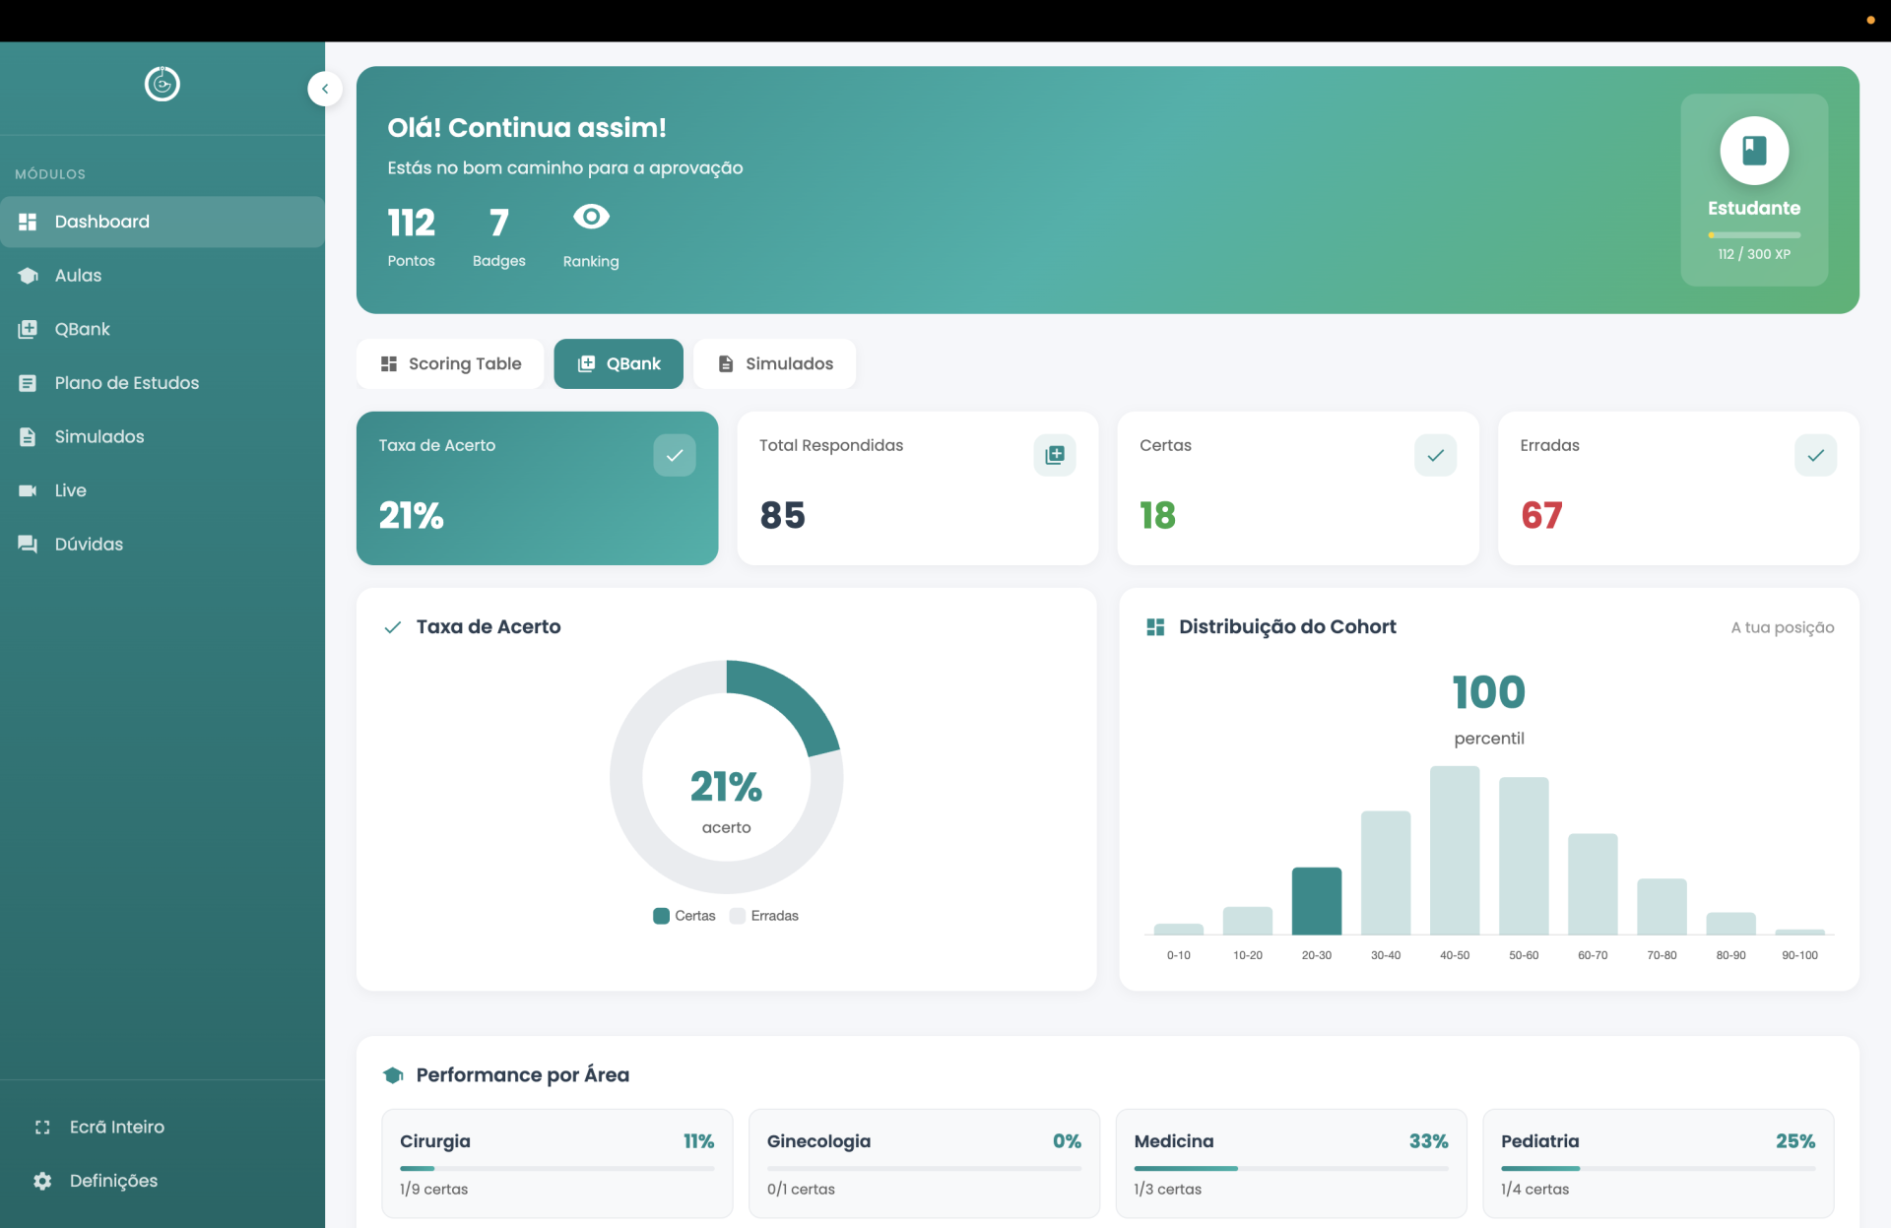Click the Estudante XP progress bar
The image size is (1891, 1228).
(x=1753, y=235)
